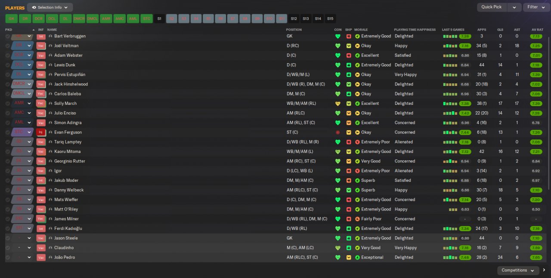Click the morale icon for Jakub Moder's Superb
551x278 pixels.
[x=357, y=180]
